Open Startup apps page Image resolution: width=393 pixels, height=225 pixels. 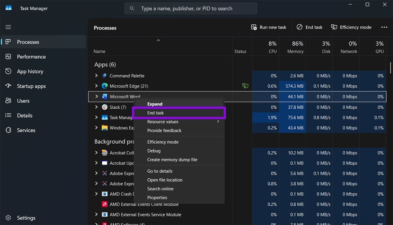click(43, 86)
